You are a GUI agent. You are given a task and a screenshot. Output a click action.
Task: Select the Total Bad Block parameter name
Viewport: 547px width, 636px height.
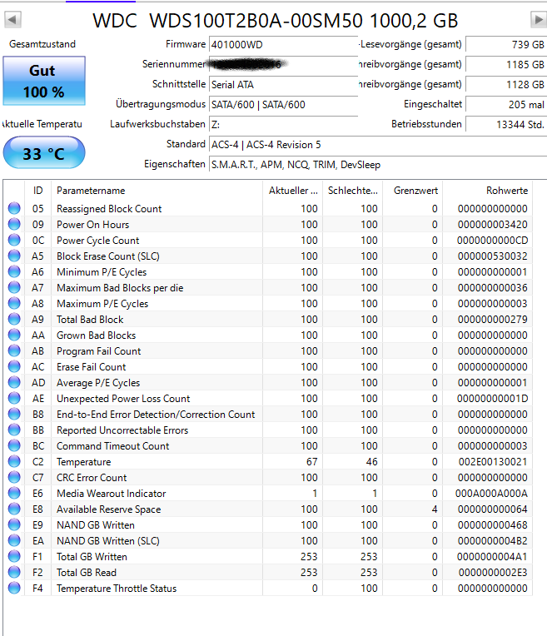(90, 319)
